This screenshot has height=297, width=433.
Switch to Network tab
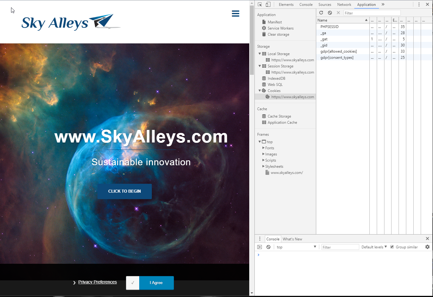(x=344, y=4)
